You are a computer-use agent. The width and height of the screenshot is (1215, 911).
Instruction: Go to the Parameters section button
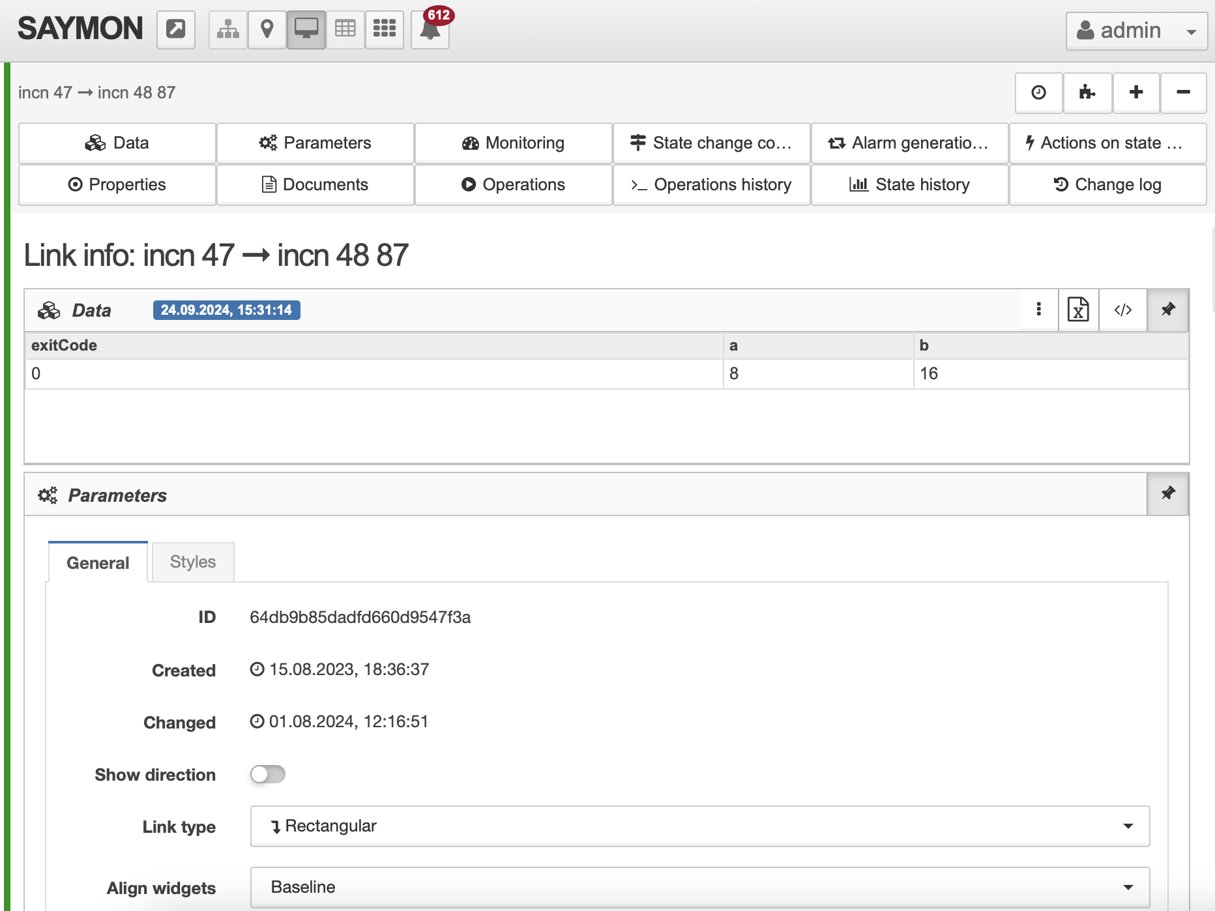(315, 143)
